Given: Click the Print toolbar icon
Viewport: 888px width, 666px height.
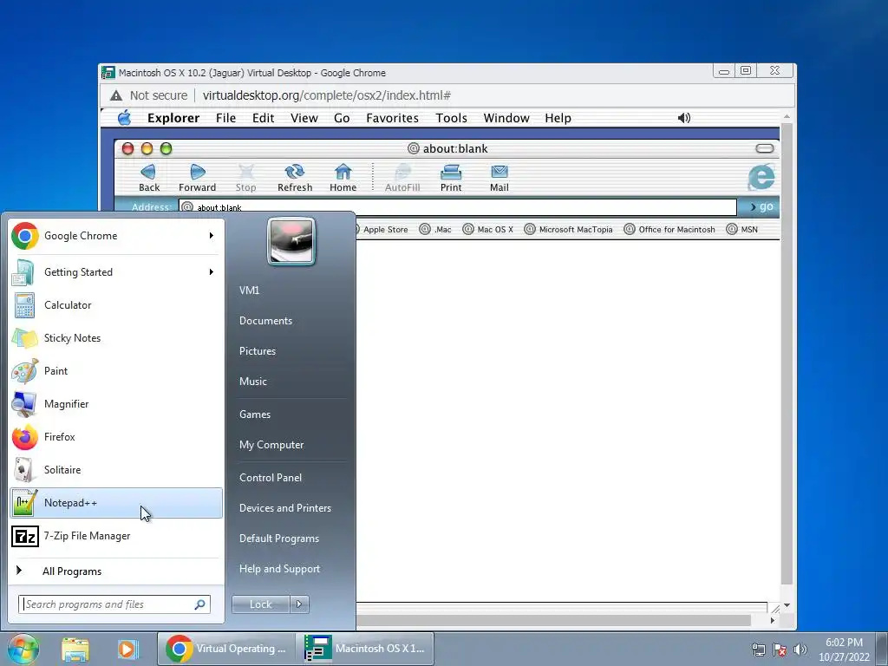Looking at the screenshot, I should [x=451, y=177].
